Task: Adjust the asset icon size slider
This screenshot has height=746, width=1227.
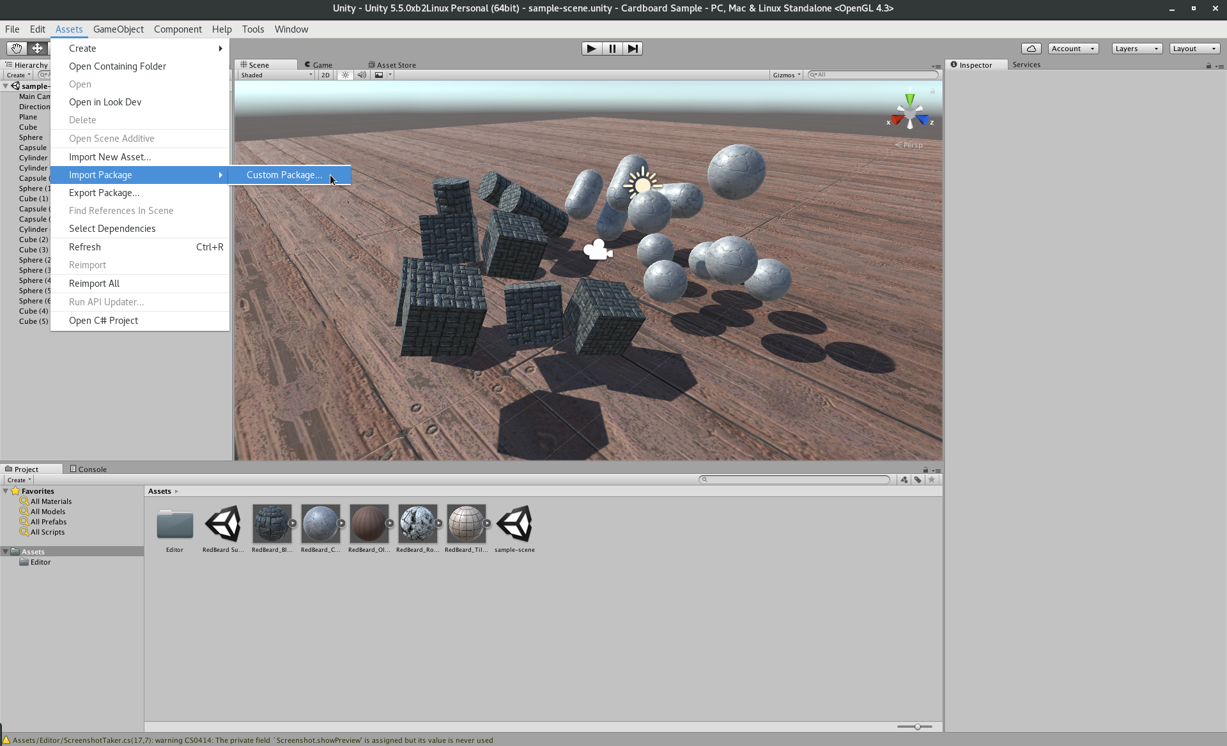Action: [x=917, y=727]
